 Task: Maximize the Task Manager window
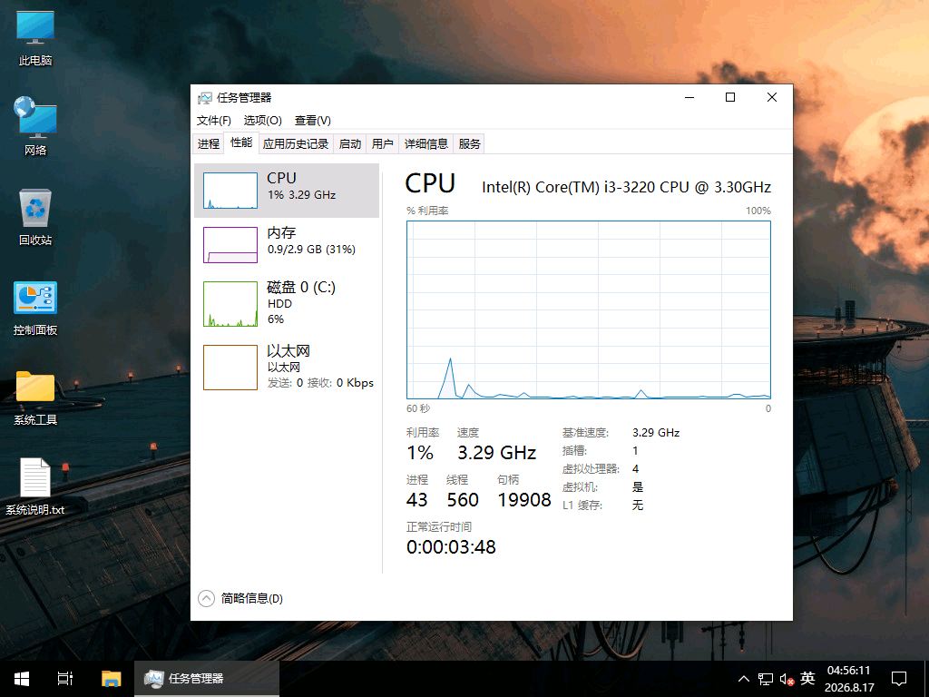coord(730,97)
